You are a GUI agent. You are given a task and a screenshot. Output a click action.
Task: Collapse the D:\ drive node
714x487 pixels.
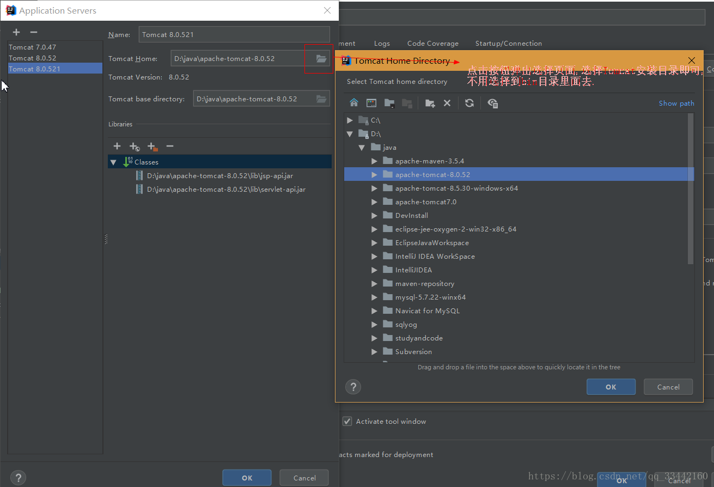click(x=350, y=133)
